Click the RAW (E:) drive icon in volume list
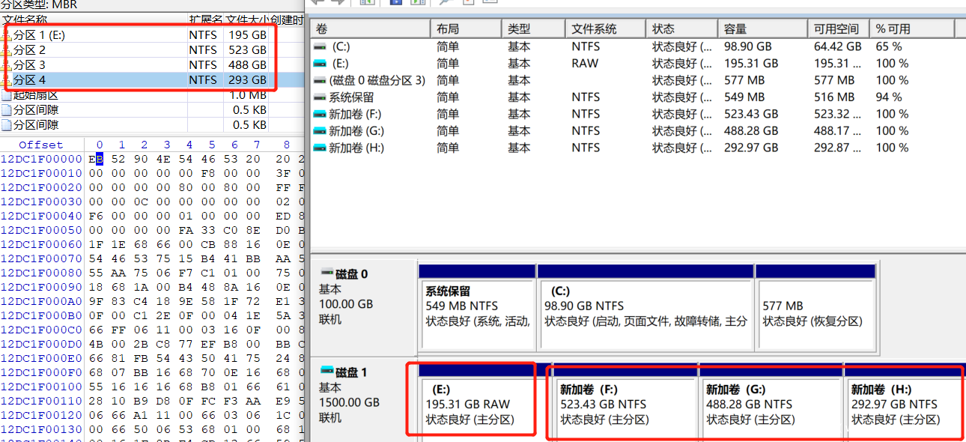Viewport: 966px width, 442px height. tap(320, 64)
